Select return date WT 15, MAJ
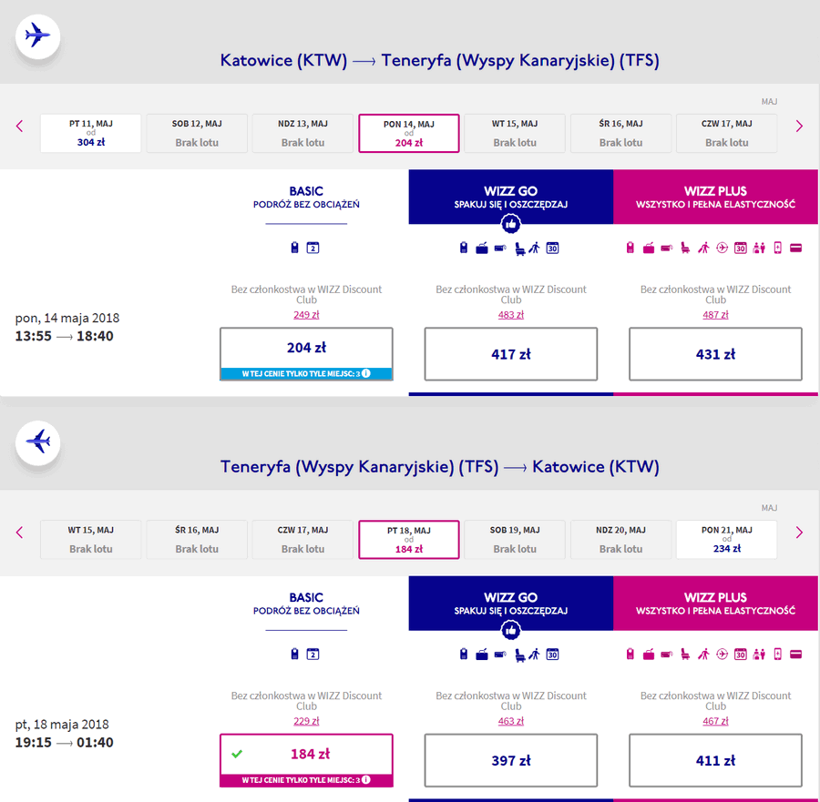The image size is (820, 802). (90, 540)
